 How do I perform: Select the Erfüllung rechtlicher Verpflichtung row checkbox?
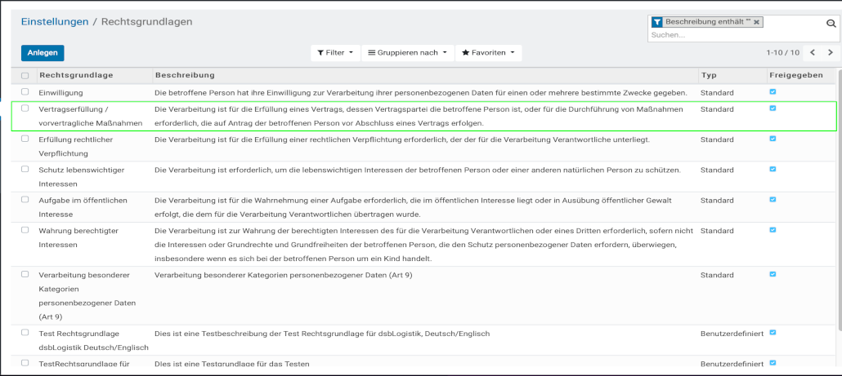pyautogui.click(x=25, y=139)
